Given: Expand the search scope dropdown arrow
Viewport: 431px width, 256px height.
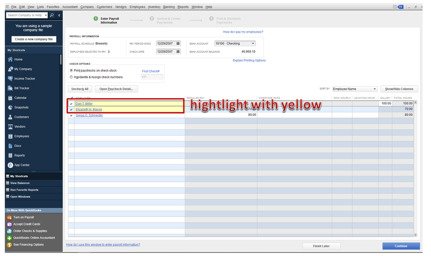Looking at the screenshot, I should [46, 15].
